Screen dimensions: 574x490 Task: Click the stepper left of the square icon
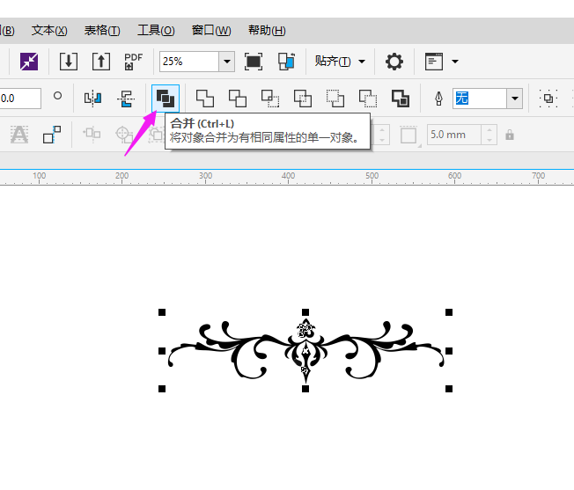tap(382, 135)
